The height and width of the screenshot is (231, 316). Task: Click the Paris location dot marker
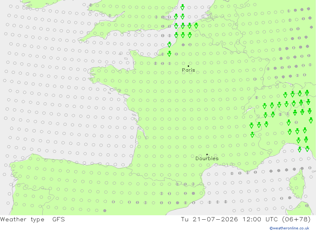(x=188, y=66)
